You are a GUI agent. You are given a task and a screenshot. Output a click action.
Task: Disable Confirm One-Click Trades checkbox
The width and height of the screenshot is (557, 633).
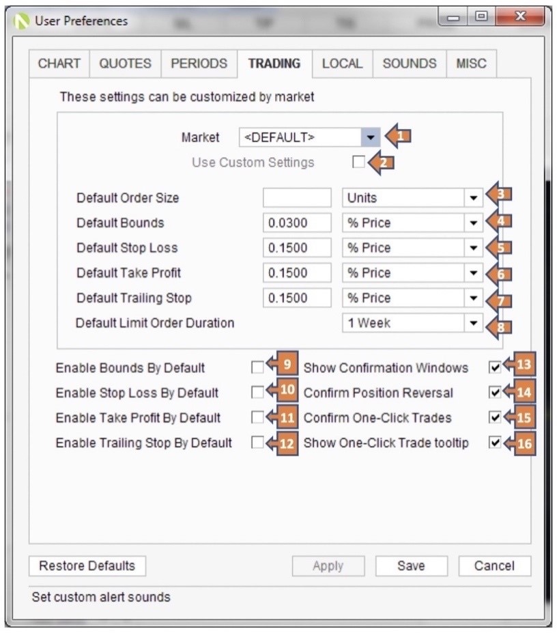pyautogui.click(x=495, y=418)
